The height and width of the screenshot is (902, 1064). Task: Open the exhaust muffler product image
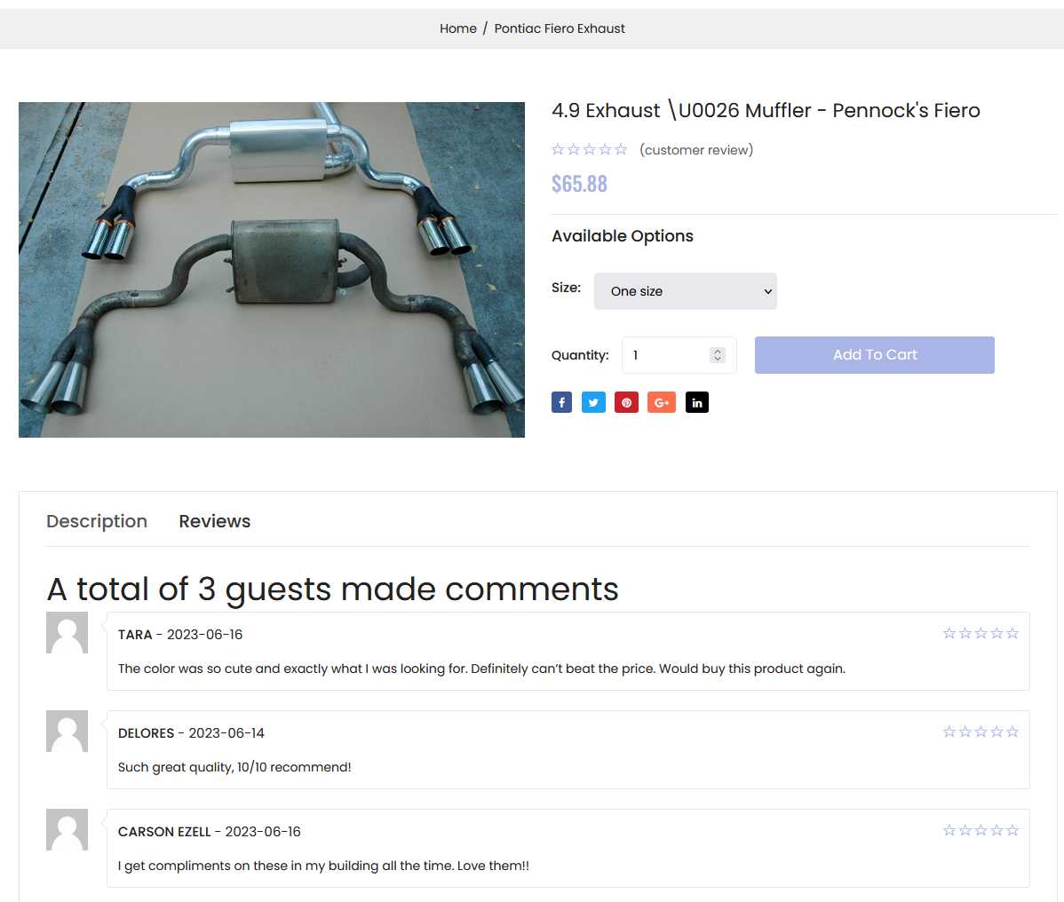click(x=272, y=270)
